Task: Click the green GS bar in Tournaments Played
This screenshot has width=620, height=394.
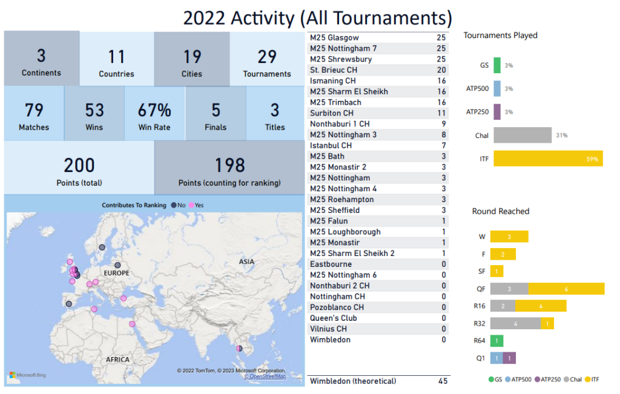Action: coord(497,65)
